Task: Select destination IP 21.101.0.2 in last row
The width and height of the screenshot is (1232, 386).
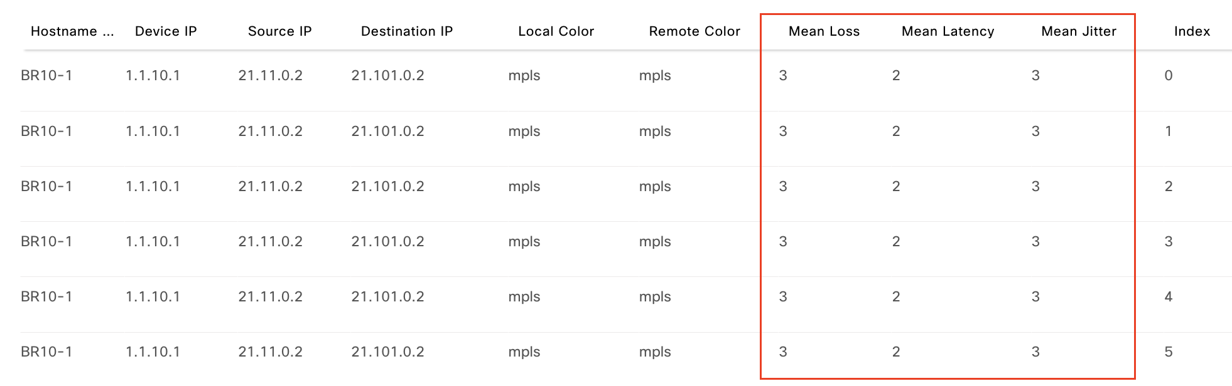Action: 387,352
